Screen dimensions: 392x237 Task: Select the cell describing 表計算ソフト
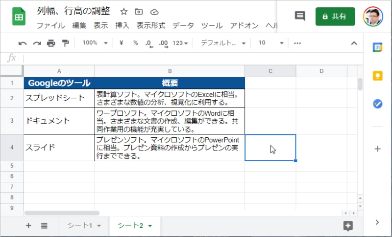tap(170, 98)
